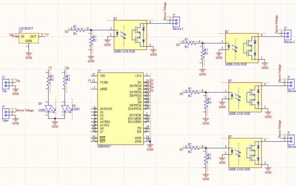Click the A0/DAC0 pin label on ABX00027
296x185 pixels.
[106, 109]
